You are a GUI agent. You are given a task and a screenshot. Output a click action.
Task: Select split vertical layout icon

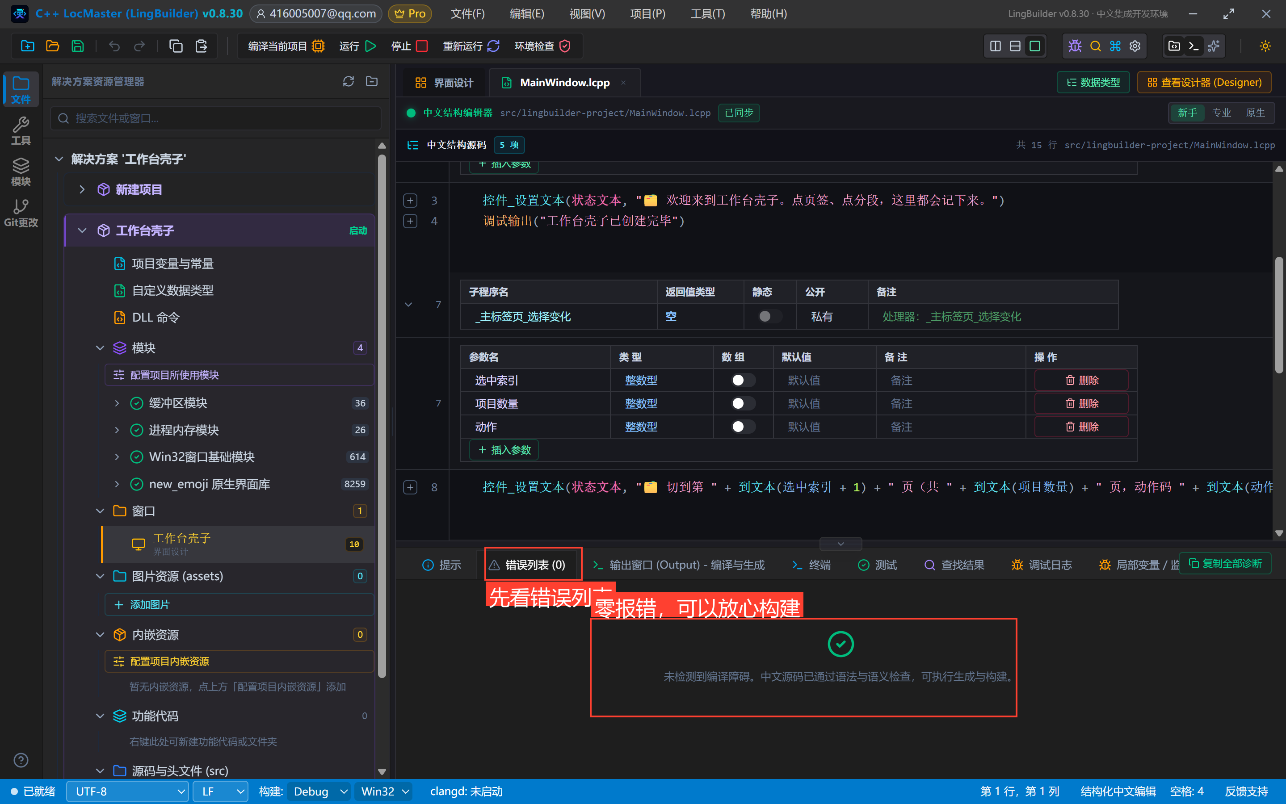click(x=996, y=46)
